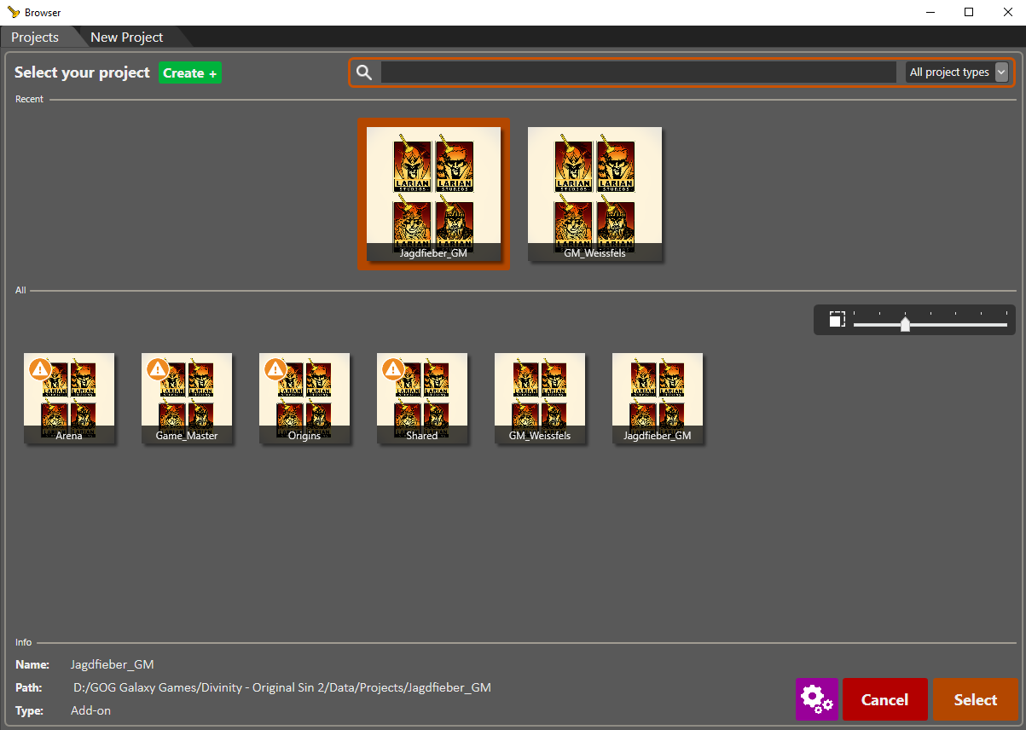The width and height of the screenshot is (1026, 730).
Task: Click the purple gears settings icon
Action: [x=817, y=699]
